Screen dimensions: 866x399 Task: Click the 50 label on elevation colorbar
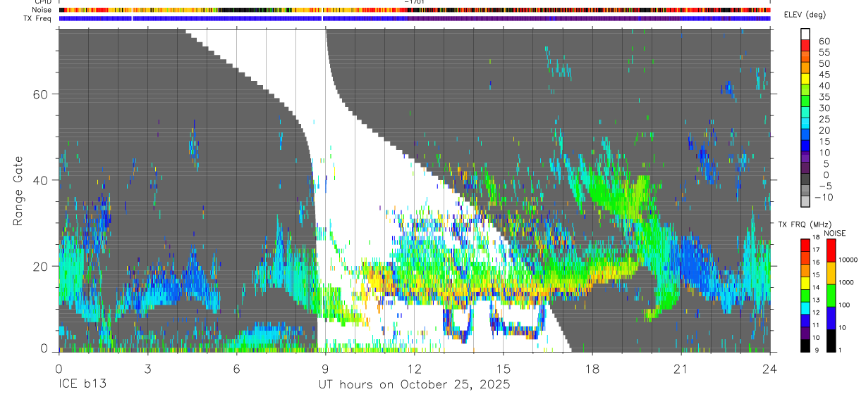tap(824, 64)
